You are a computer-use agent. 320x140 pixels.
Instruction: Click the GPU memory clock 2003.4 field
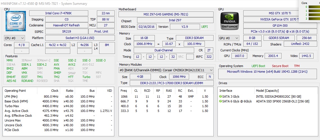[x=273, y=56]
